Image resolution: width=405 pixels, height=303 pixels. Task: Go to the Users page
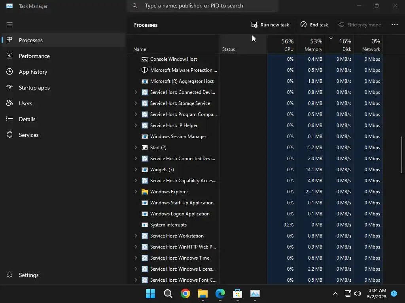[63, 103]
